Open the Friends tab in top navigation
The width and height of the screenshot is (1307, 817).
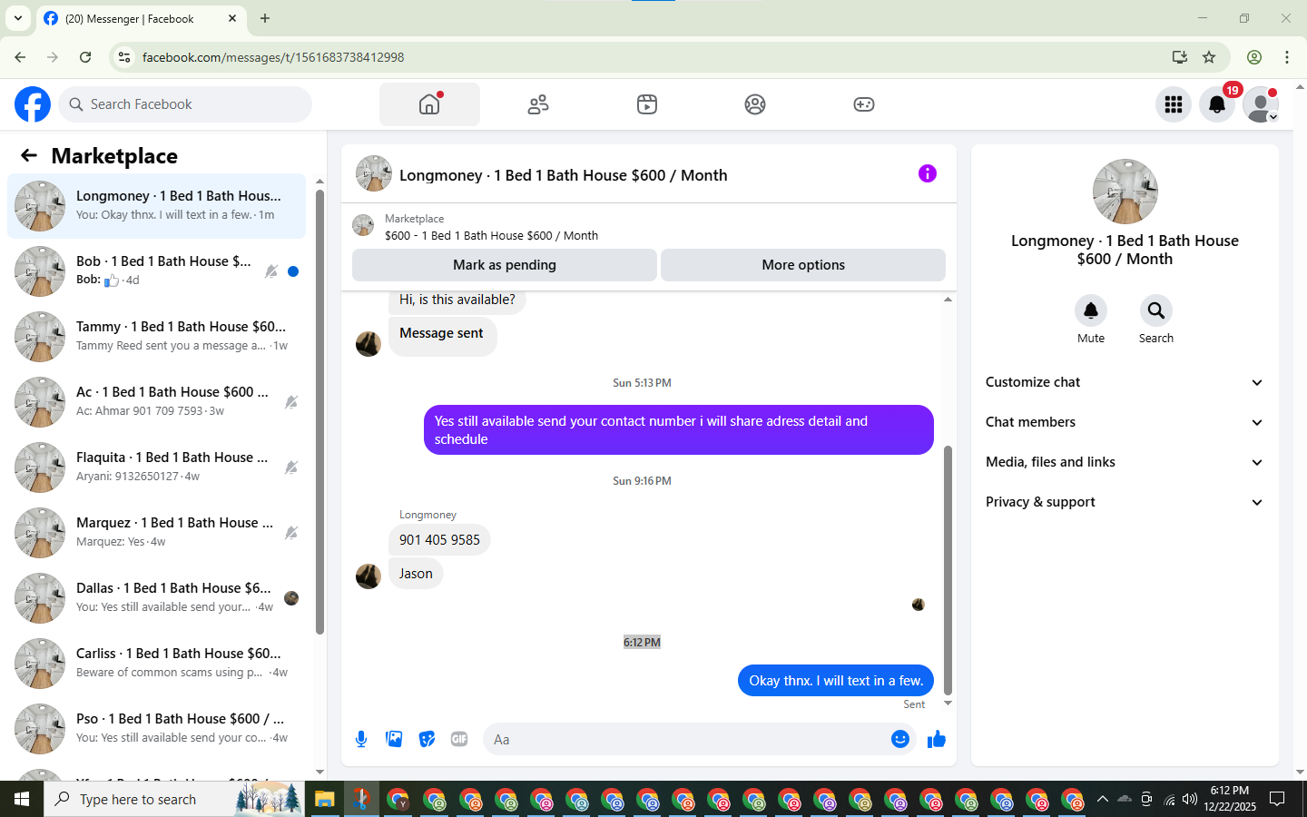(x=538, y=104)
